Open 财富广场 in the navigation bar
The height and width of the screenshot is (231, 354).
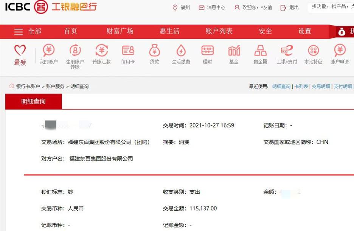pyautogui.click(x=120, y=31)
